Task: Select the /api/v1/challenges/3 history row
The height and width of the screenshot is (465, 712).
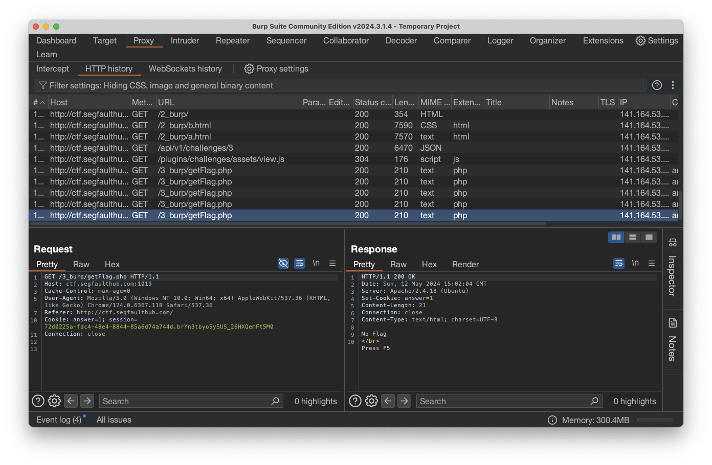Action: [x=354, y=148]
